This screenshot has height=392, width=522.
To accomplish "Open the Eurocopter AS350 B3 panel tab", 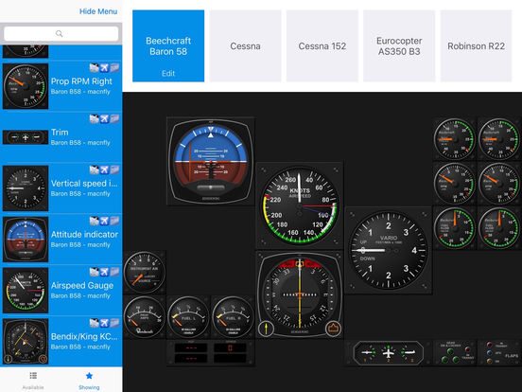I will tap(399, 46).
